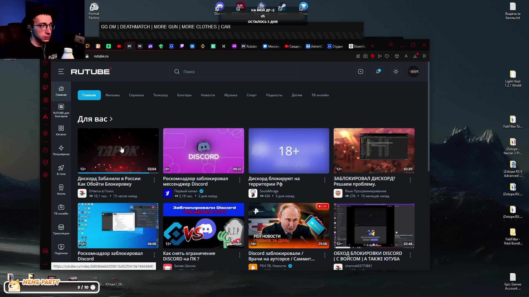Viewport: 529px width, 297px height.
Task: Open channel Ответы в Голос
Action: pos(101,191)
